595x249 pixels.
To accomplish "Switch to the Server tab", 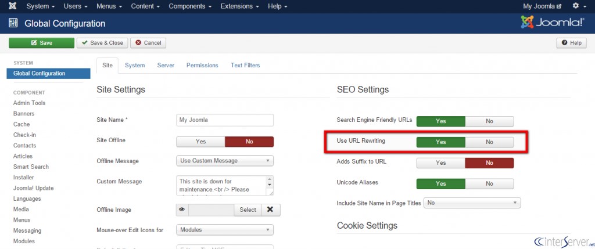I will tap(166, 65).
